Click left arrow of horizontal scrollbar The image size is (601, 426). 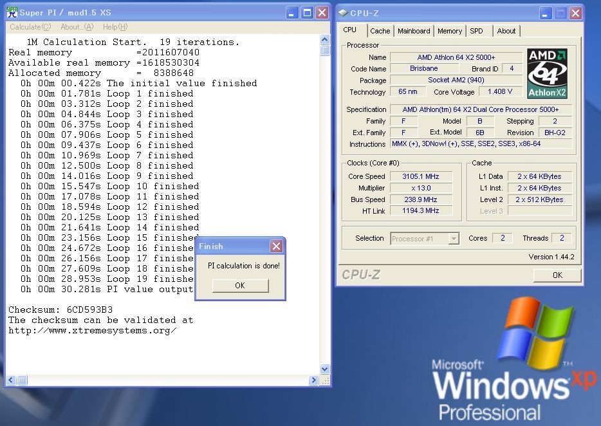[x=12, y=380]
